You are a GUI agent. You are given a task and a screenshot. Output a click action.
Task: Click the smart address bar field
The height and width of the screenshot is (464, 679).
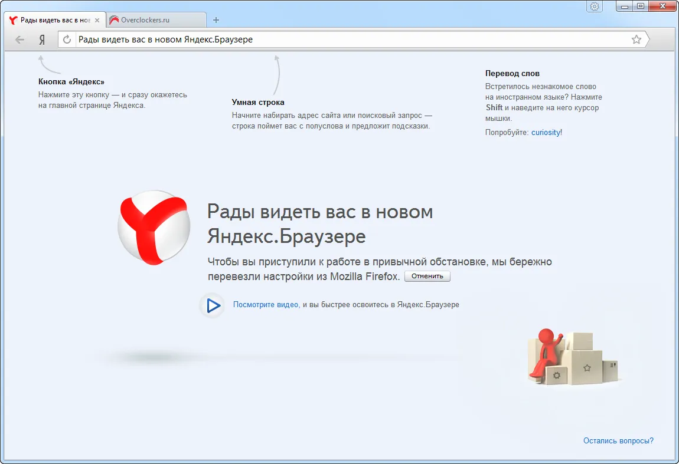coord(353,40)
